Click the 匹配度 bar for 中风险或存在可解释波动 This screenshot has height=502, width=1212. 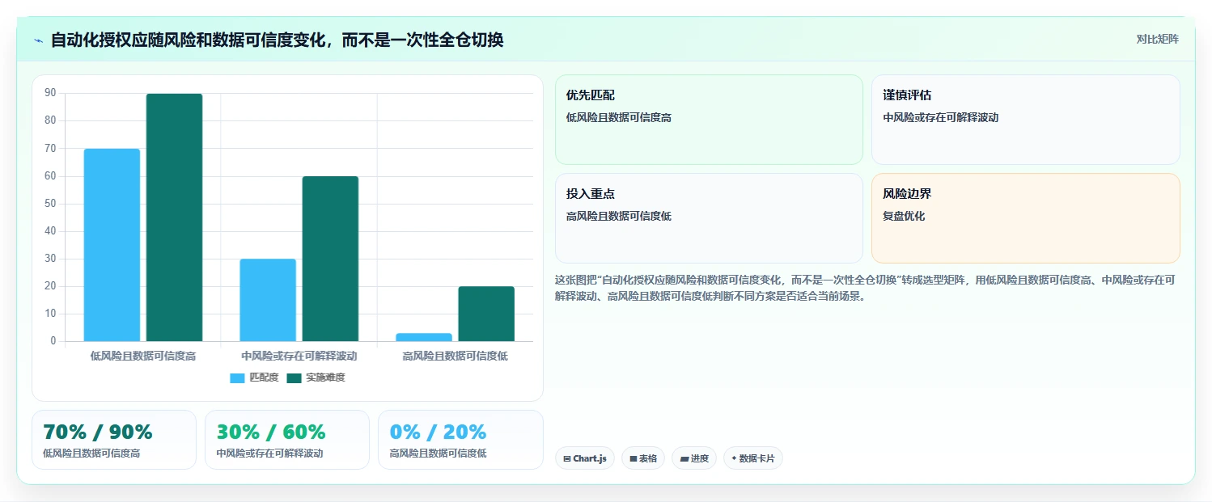268,300
